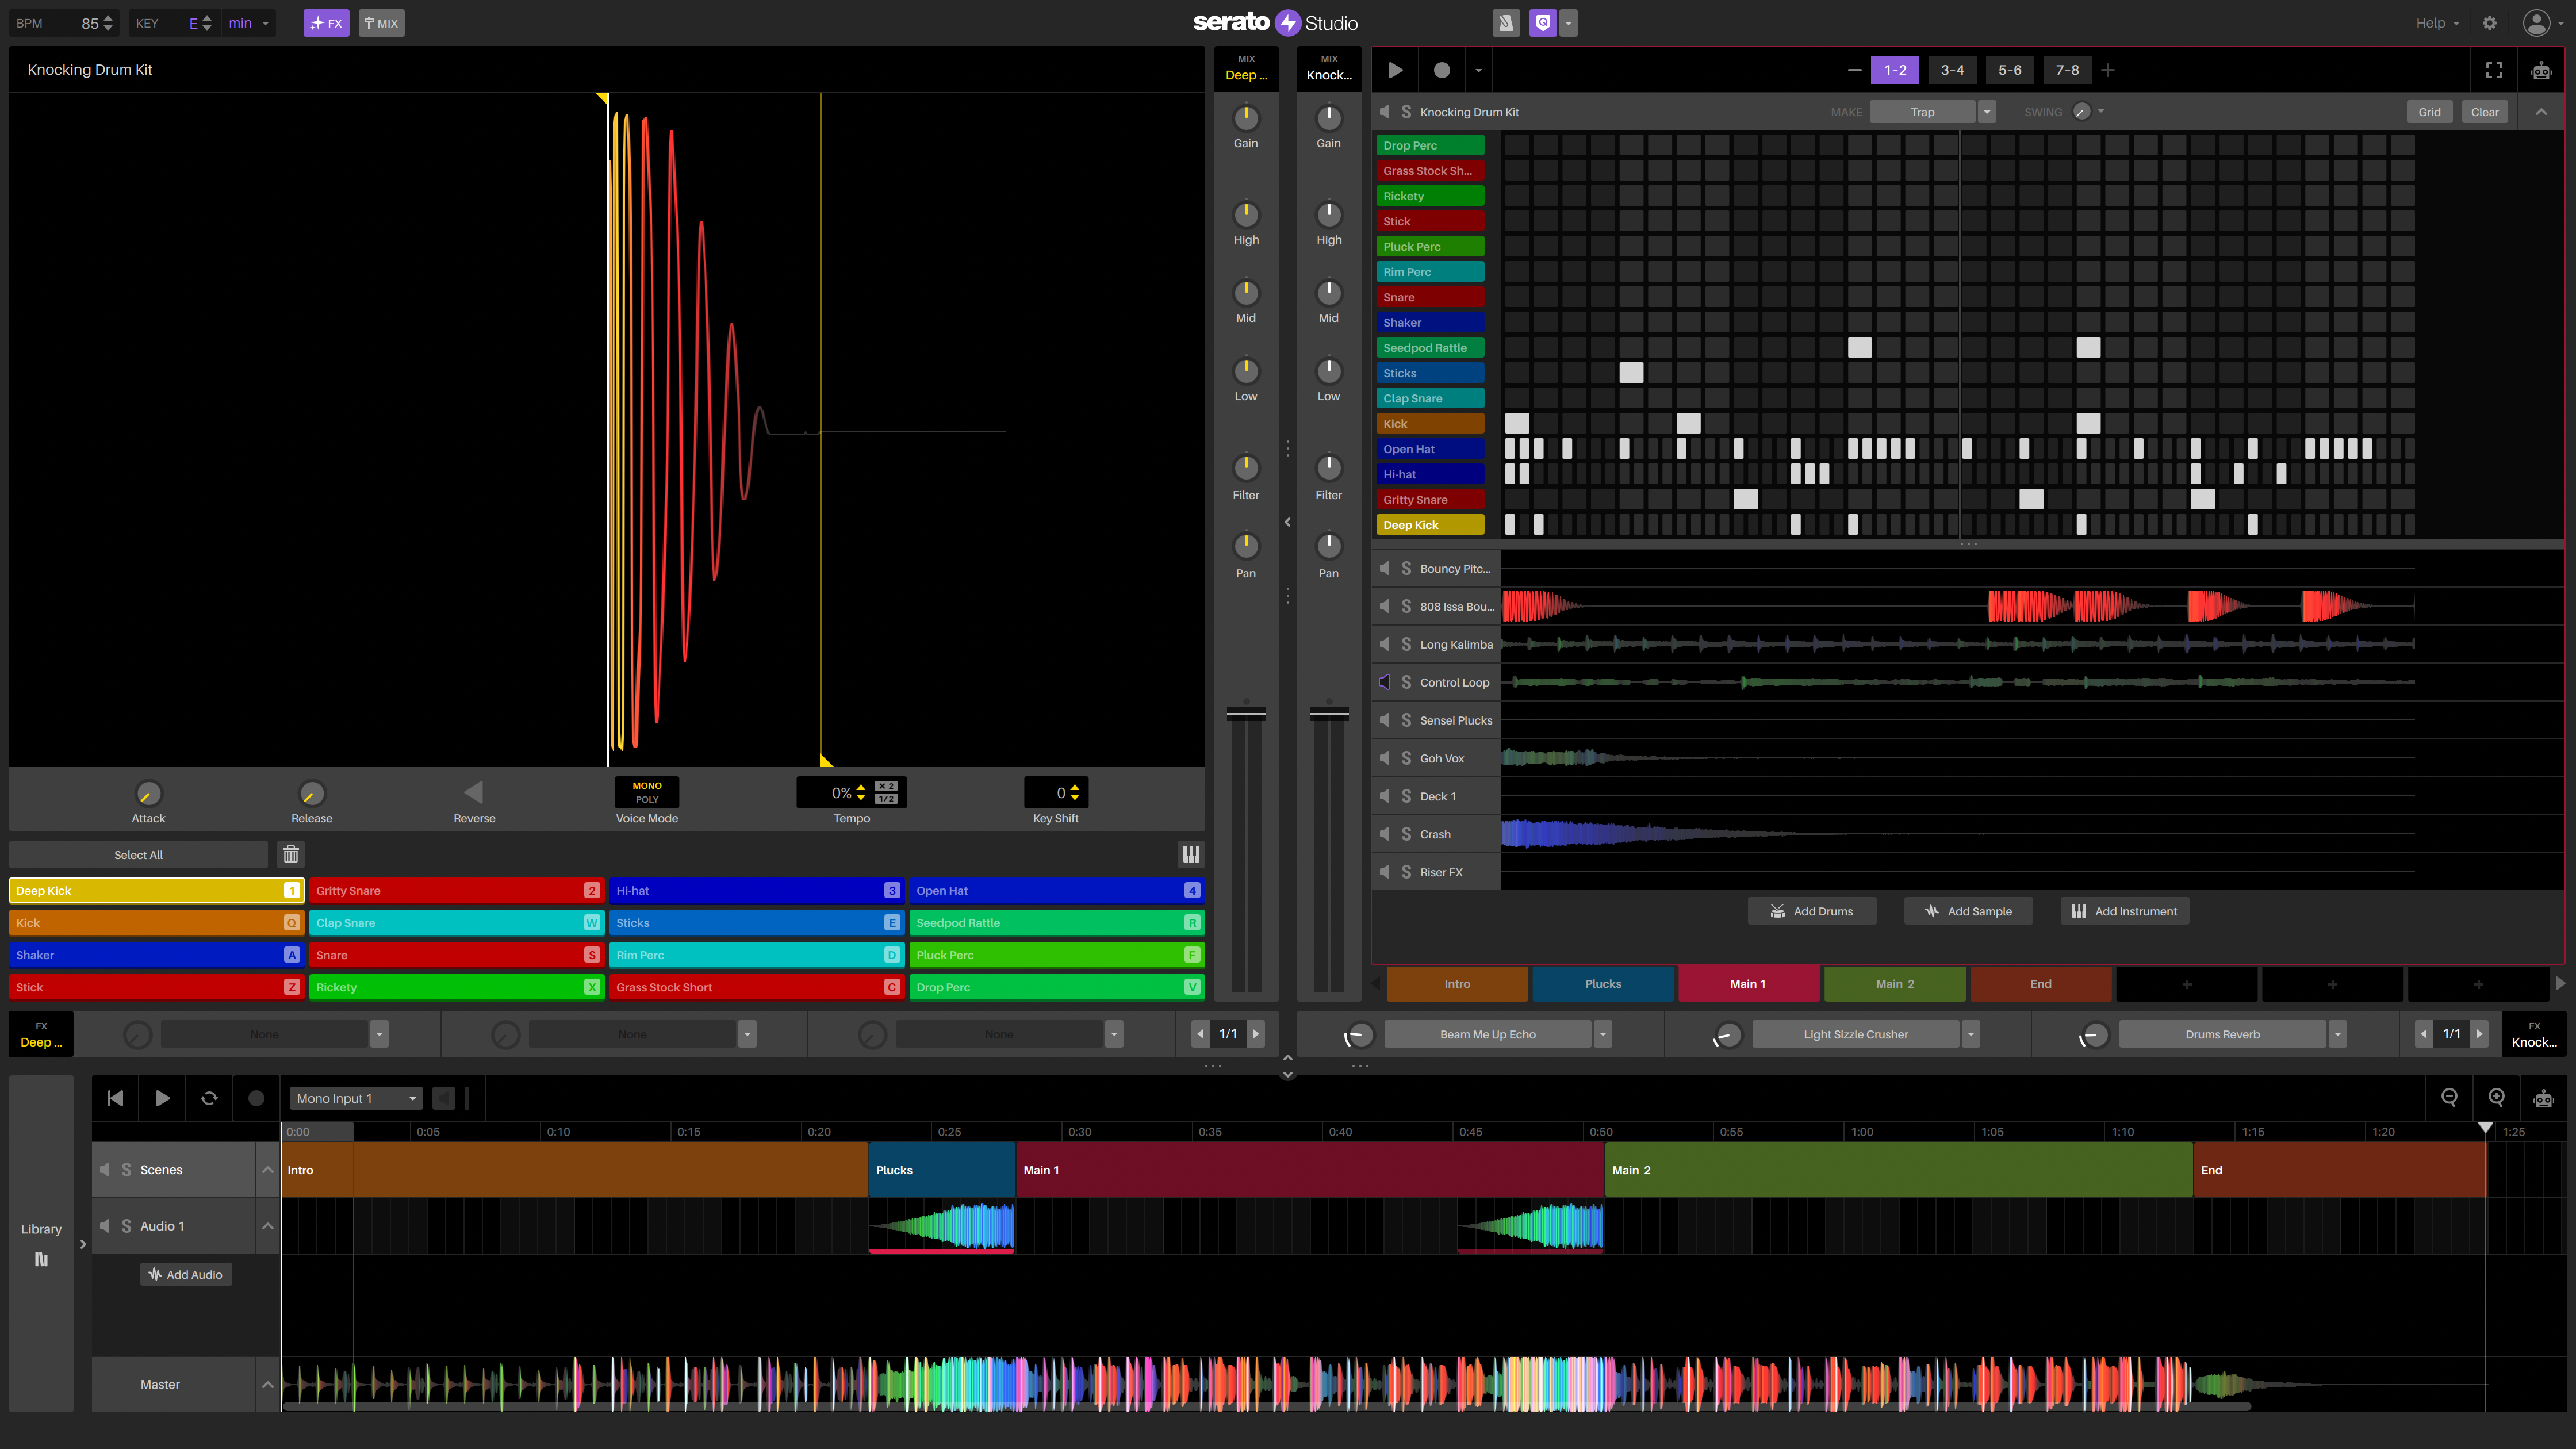Mute the Control Loop track
Viewport: 2576px width, 1449px height.
click(1385, 682)
